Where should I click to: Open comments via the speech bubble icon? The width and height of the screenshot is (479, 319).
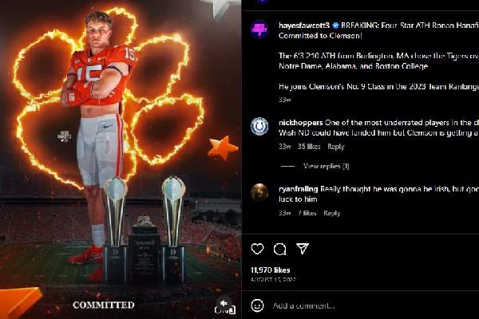[x=279, y=249]
